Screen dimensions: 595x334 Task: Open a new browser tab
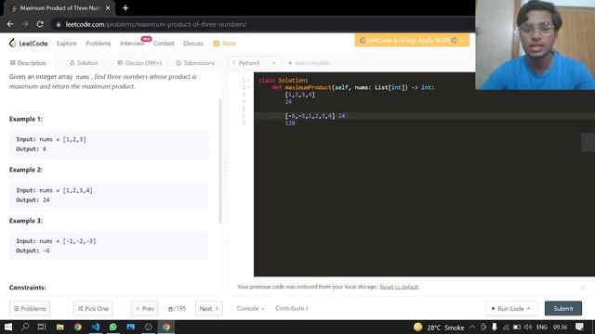click(x=126, y=8)
